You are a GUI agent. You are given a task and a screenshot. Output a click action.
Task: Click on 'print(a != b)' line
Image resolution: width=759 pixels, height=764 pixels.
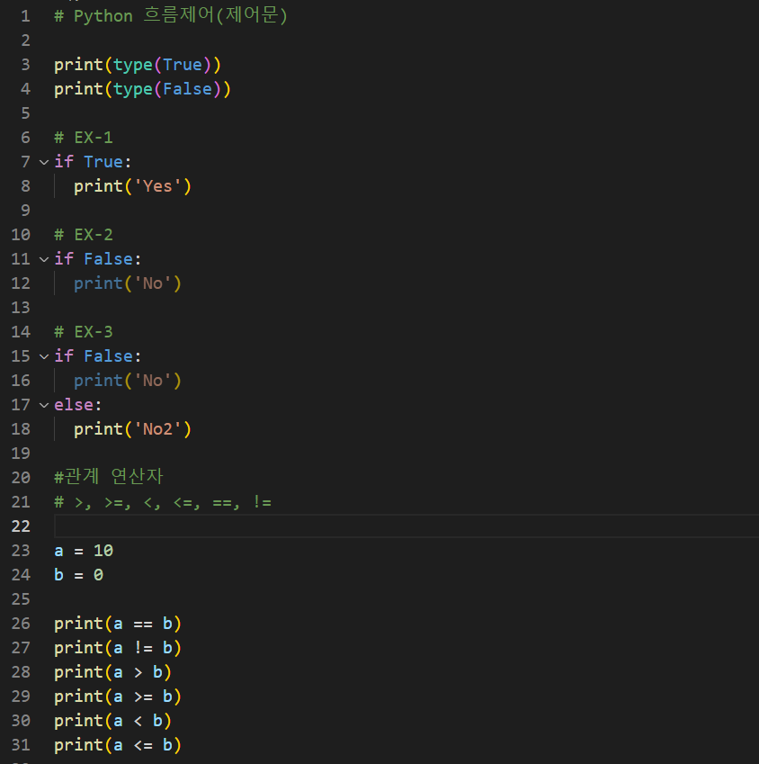(118, 648)
